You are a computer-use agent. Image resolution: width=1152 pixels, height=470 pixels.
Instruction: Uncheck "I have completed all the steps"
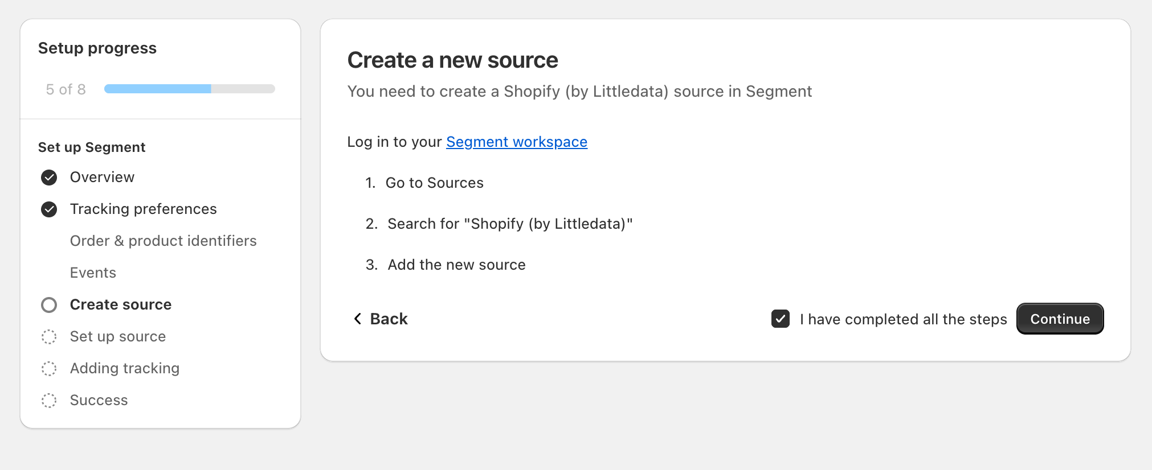pyautogui.click(x=780, y=319)
